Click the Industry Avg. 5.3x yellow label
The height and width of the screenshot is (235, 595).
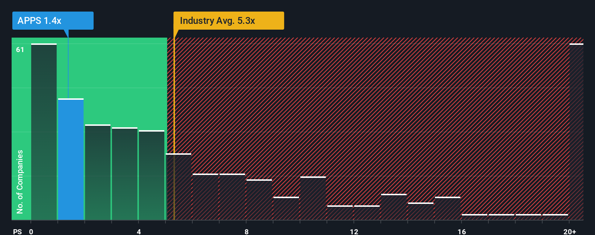tap(229, 21)
